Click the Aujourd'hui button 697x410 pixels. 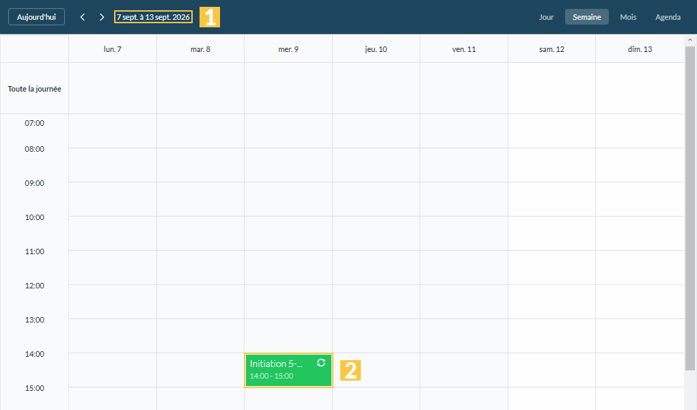(x=36, y=17)
